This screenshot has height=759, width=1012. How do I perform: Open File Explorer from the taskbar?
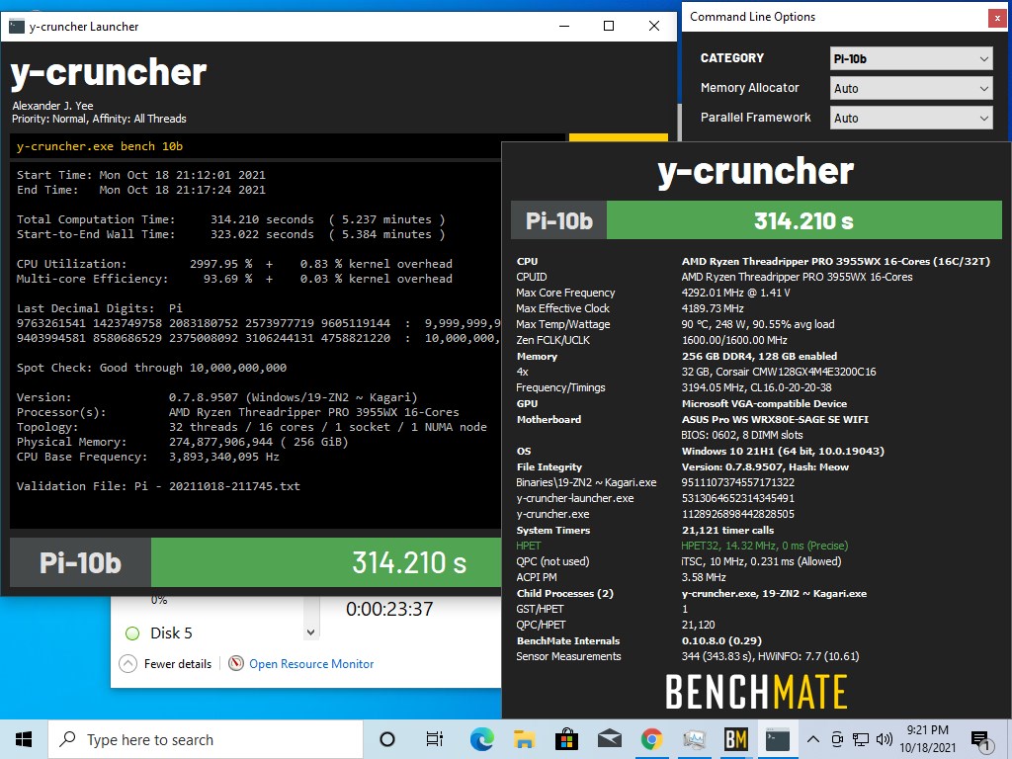(x=524, y=739)
